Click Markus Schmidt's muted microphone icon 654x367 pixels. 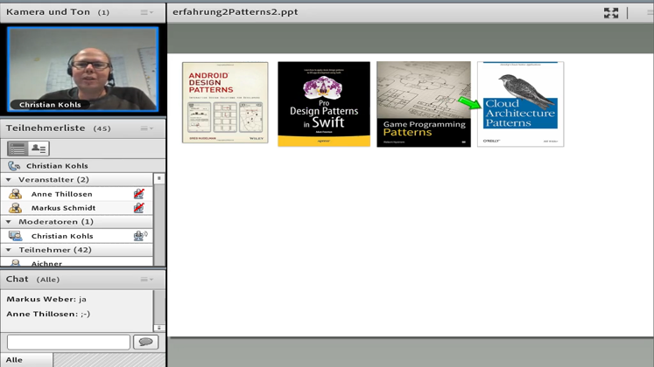tap(138, 208)
